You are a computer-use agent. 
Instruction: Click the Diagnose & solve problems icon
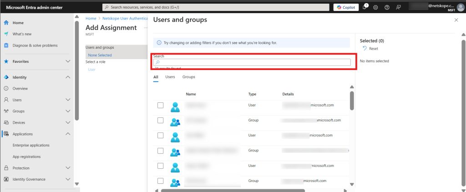pyautogui.click(x=6, y=45)
